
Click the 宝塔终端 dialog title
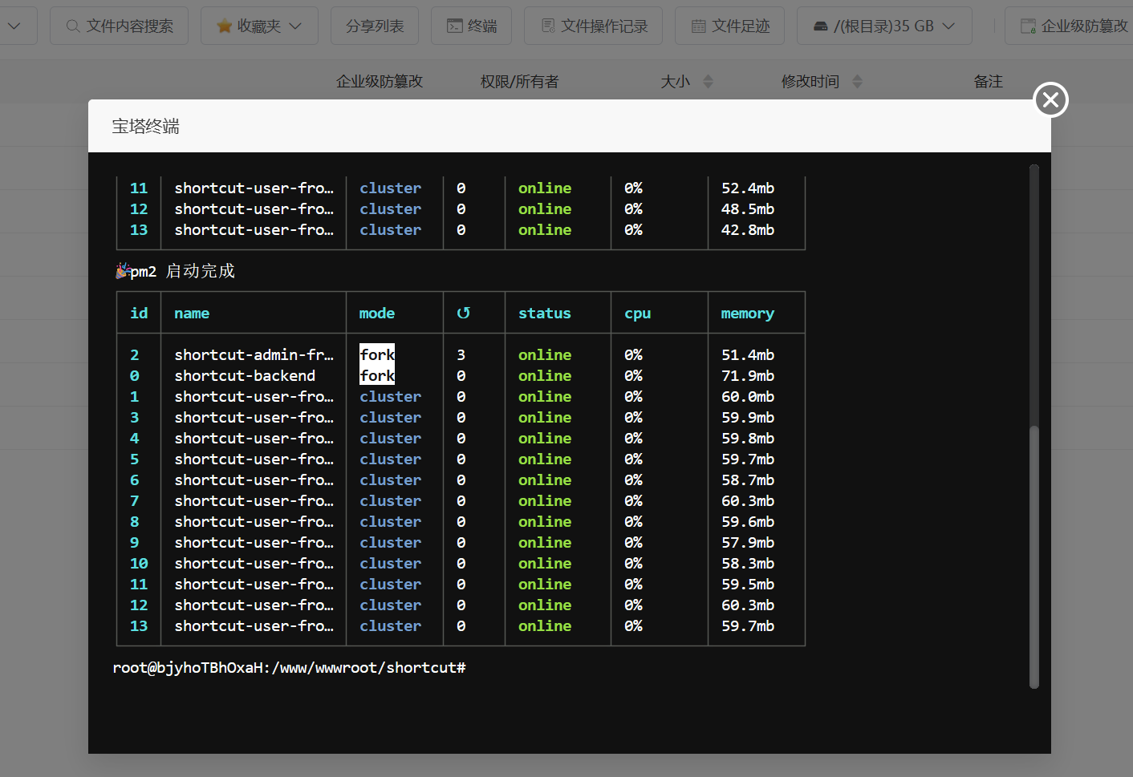[145, 126]
